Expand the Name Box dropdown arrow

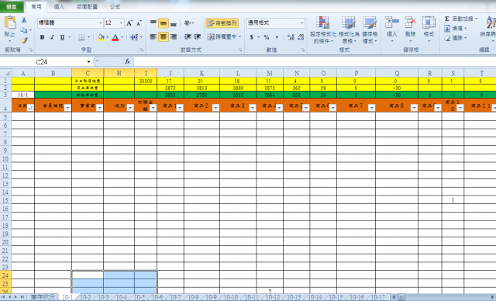[x=88, y=62]
